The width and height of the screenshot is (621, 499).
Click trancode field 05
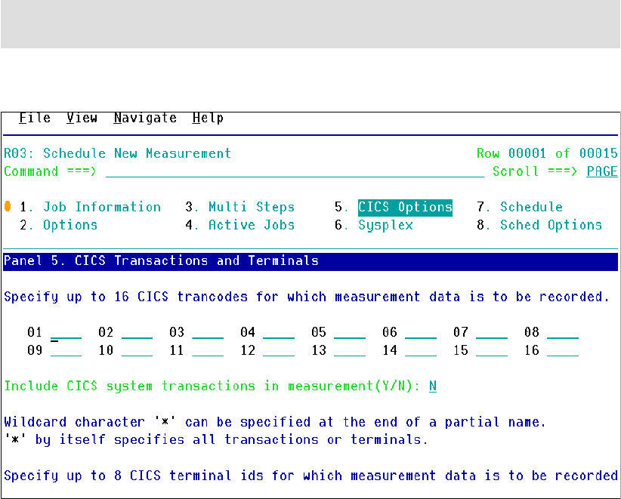coord(350,332)
